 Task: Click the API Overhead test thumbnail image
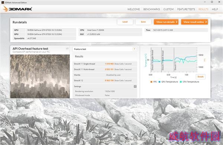pyautogui.click(x=40, y=76)
